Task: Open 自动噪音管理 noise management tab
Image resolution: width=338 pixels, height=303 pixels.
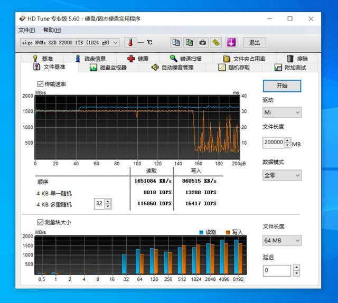Action: 173,68
